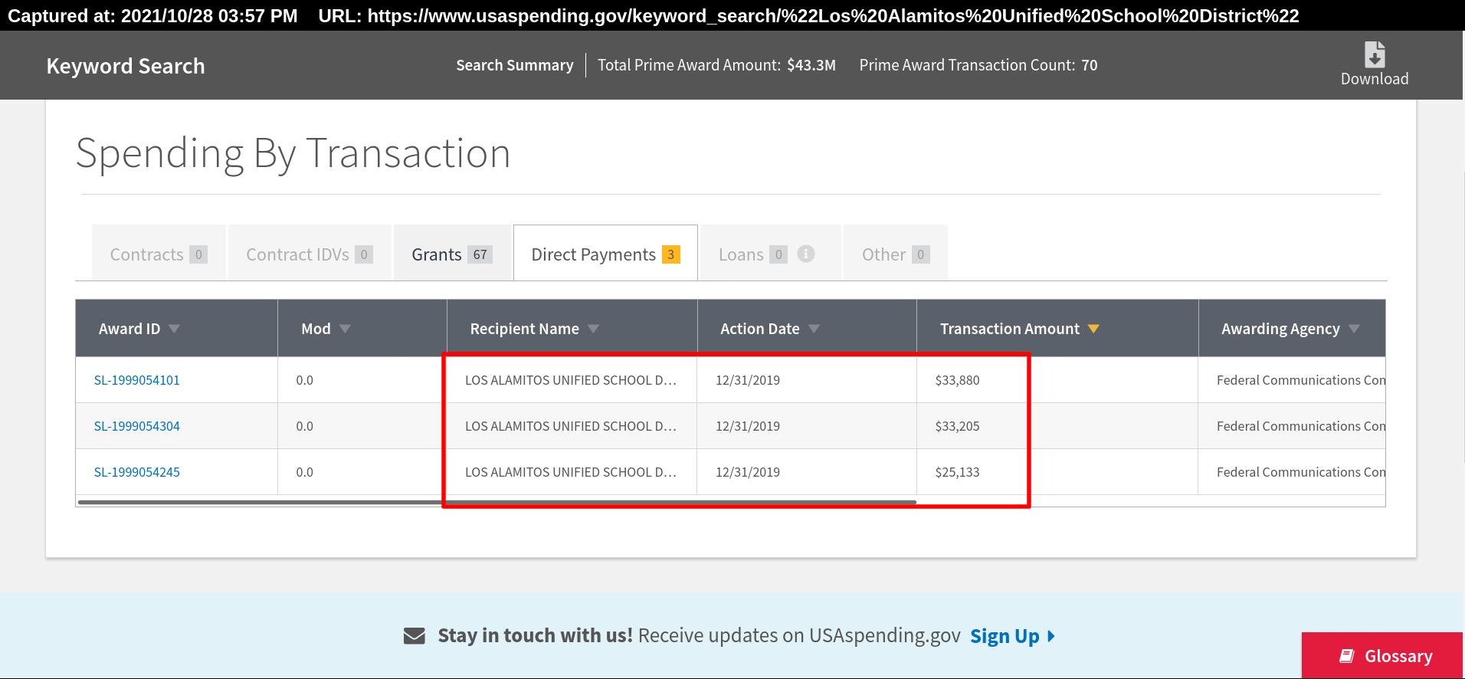Click Prime Award Transaction Count 70
This screenshot has width=1465, height=679.
(x=978, y=65)
